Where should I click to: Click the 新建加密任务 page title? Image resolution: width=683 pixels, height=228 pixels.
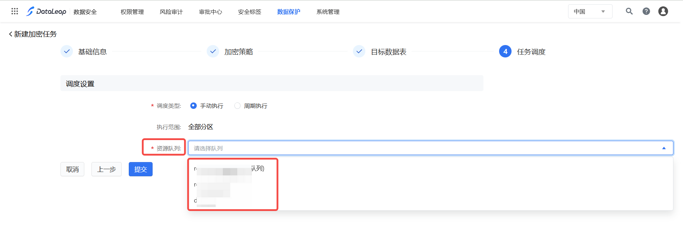(x=36, y=34)
